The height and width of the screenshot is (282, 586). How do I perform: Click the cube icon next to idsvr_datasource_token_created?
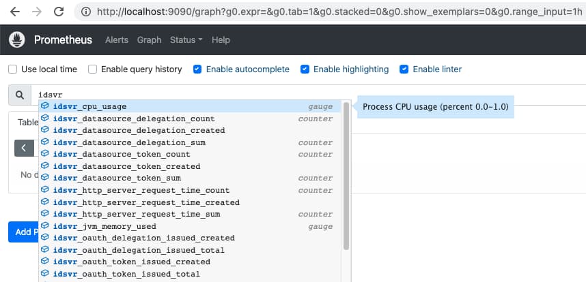pyautogui.click(x=45, y=166)
